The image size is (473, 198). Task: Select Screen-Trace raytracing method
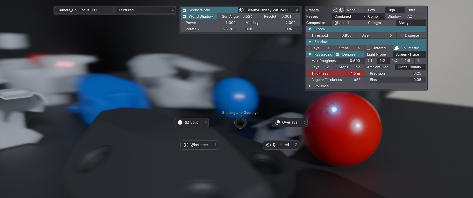[x=409, y=54]
